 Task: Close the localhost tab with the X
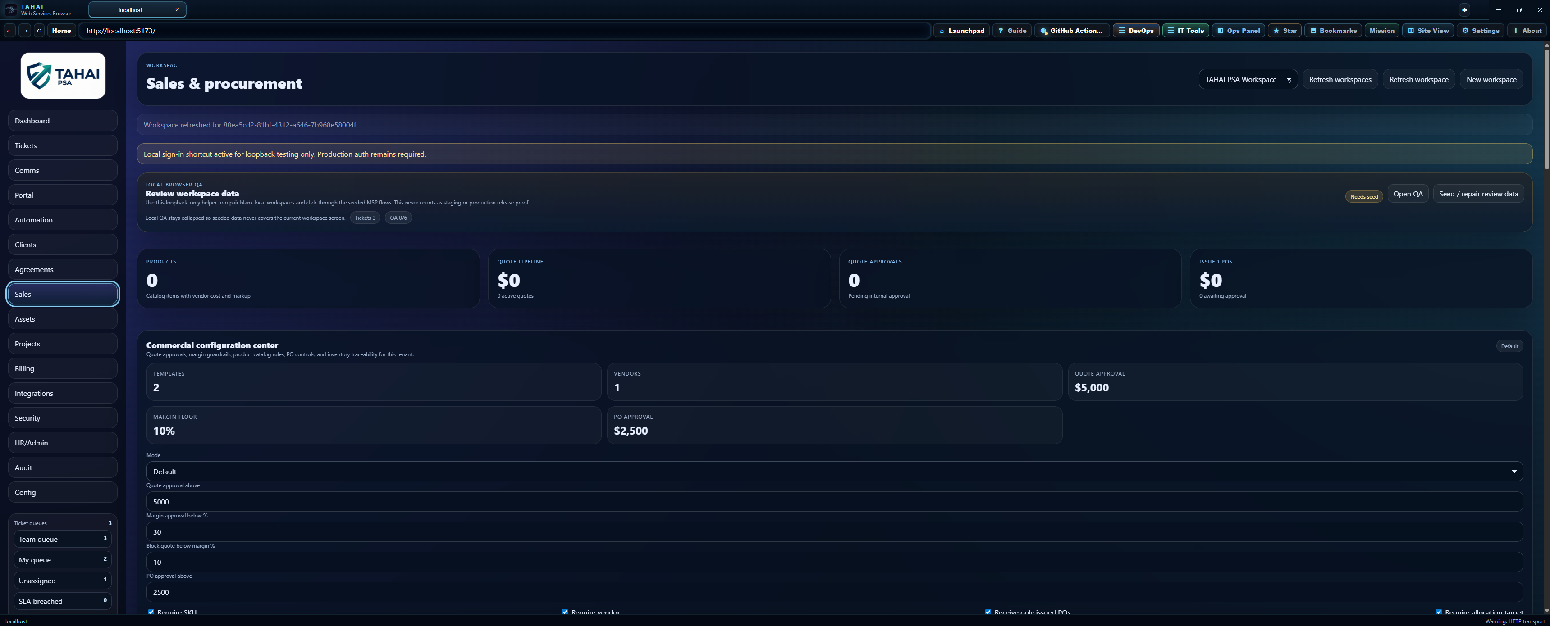pyautogui.click(x=177, y=9)
